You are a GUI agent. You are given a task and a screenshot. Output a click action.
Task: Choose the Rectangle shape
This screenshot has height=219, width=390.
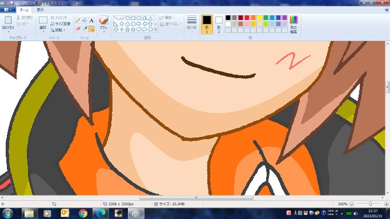coord(133,18)
